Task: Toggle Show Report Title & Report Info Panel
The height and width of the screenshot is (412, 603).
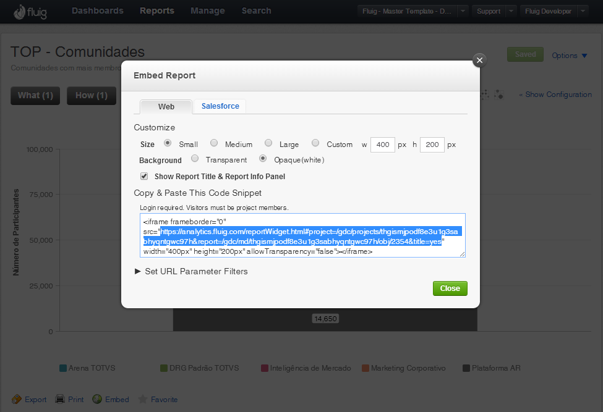Action: point(144,176)
